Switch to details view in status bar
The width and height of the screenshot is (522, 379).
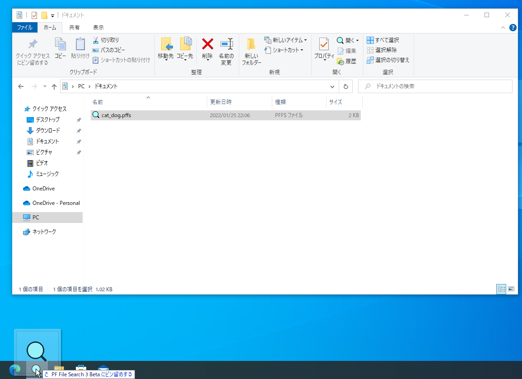click(x=501, y=289)
